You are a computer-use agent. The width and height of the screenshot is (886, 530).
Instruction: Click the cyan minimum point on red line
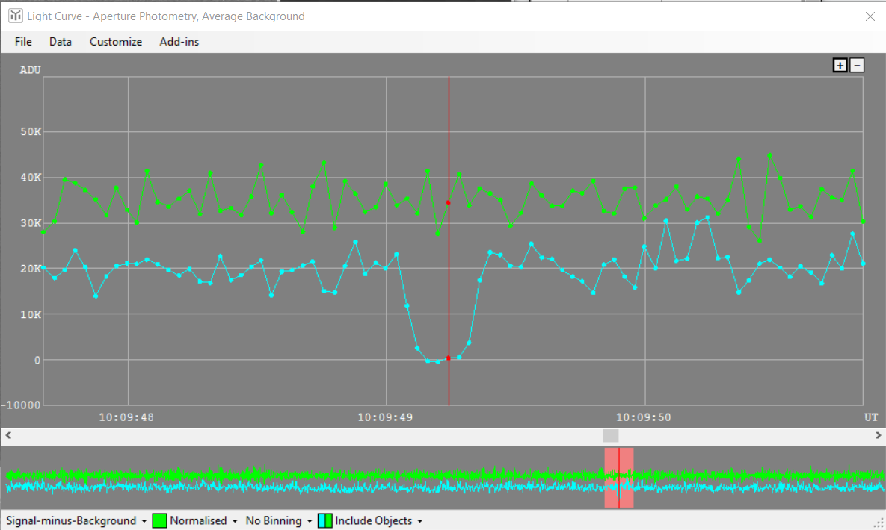pos(448,359)
